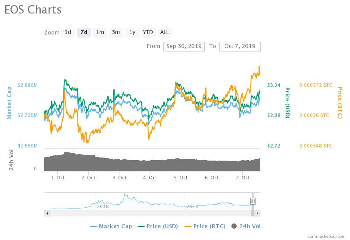
Task: Toggle Price (USD) series in legend
Action: pyautogui.click(x=158, y=226)
